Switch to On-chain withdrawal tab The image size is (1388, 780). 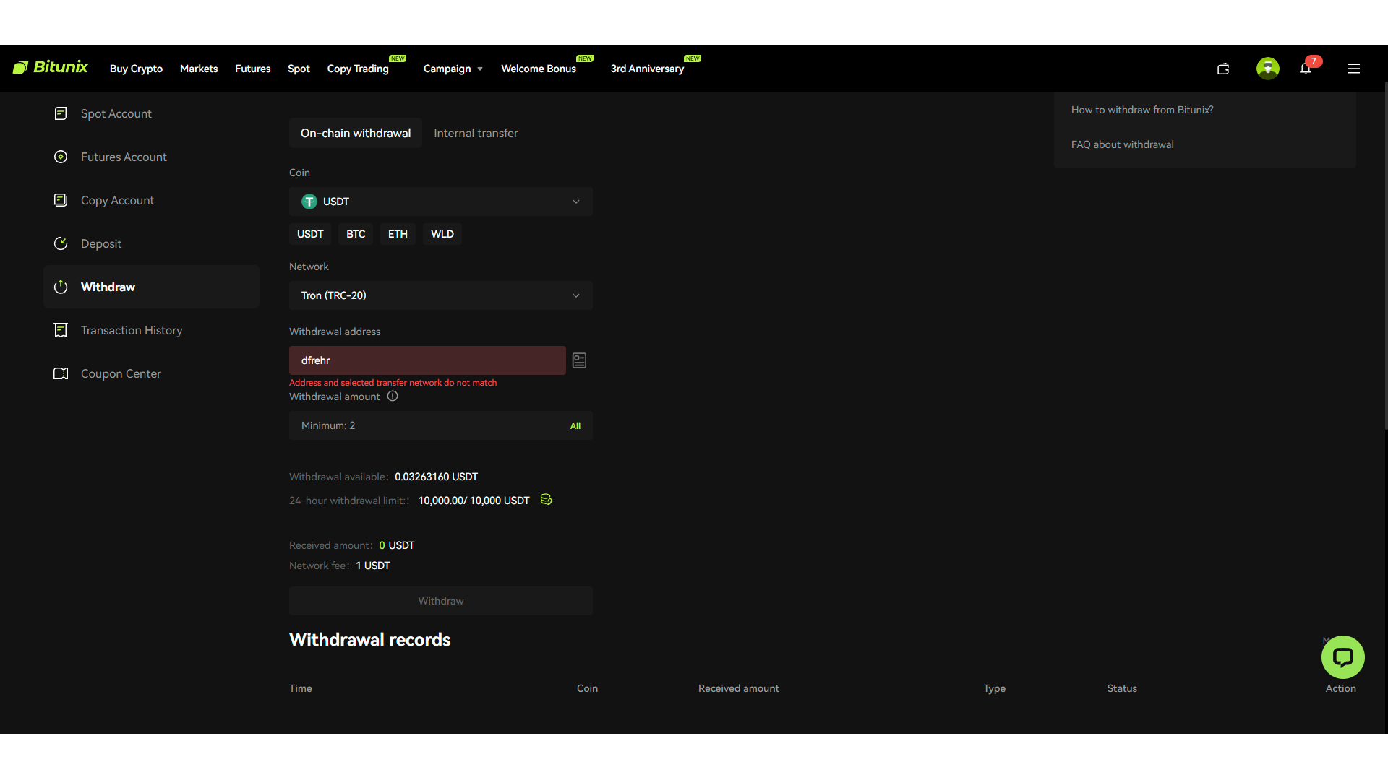coord(356,133)
